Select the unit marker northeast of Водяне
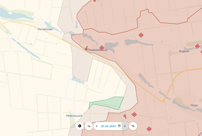This screenshot has width=202, height=136. [x=197, y=46]
